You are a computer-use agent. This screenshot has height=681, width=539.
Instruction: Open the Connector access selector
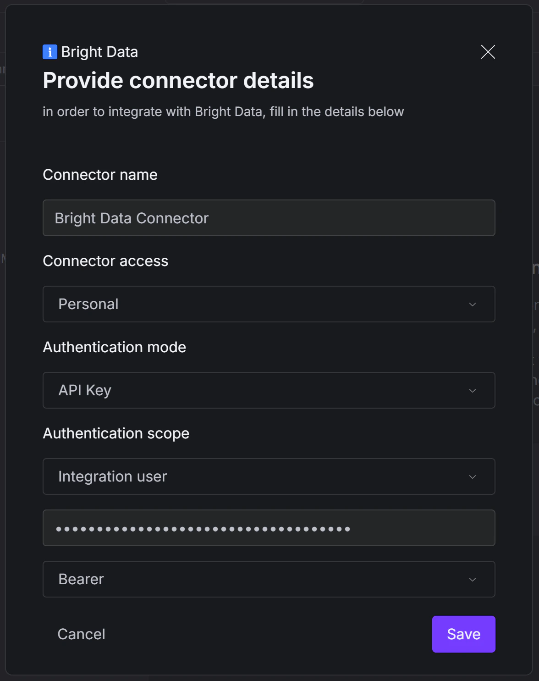click(x=269, y=304)
